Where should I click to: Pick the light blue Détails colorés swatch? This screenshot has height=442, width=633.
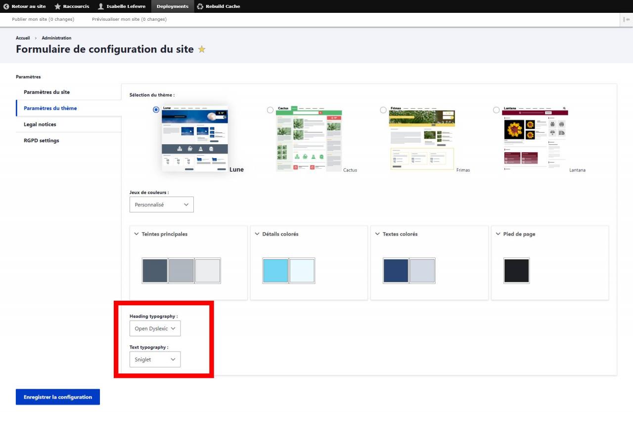point(275,271)
